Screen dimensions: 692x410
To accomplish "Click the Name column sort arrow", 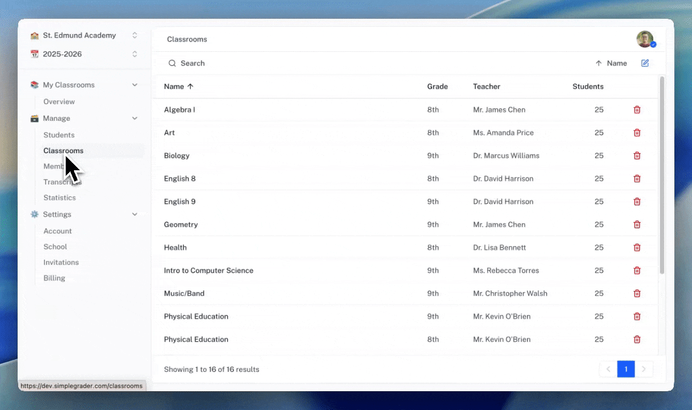I will click(x=190, y=86).
